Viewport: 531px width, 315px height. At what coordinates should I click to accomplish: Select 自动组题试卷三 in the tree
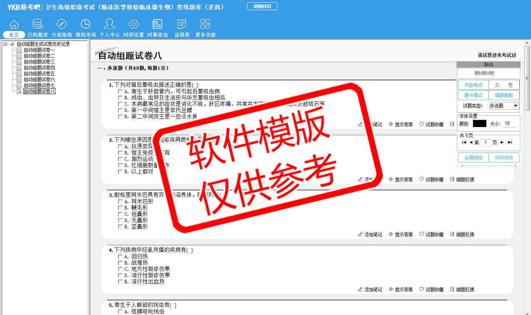(39, 62)
